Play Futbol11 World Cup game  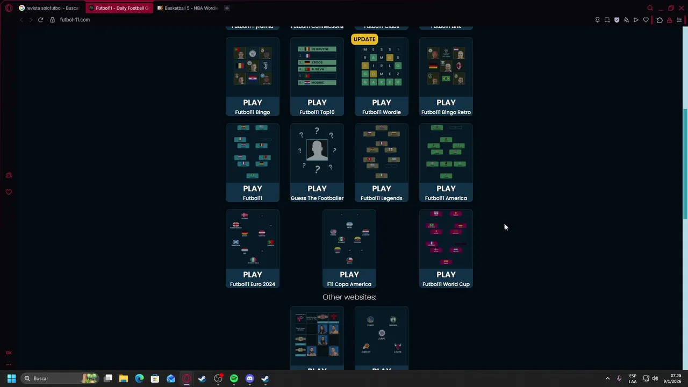point(446,278)
